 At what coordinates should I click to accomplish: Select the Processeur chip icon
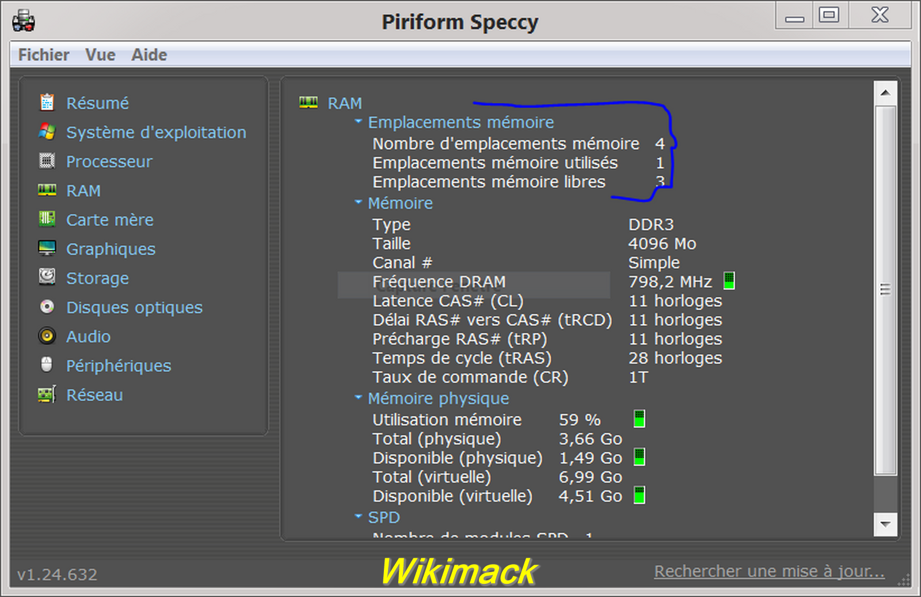coord(47,161)
